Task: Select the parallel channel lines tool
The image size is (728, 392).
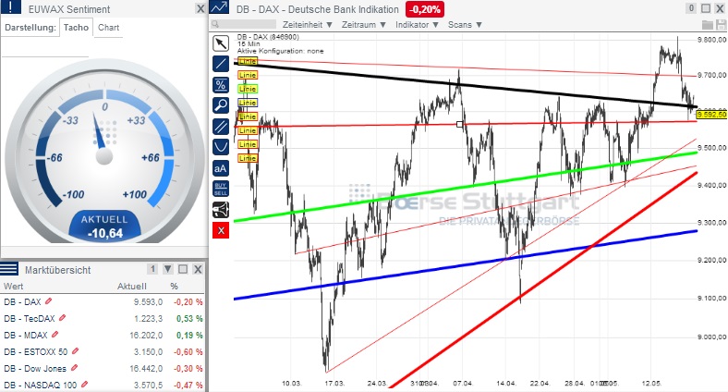Action: tap(221, 127)
